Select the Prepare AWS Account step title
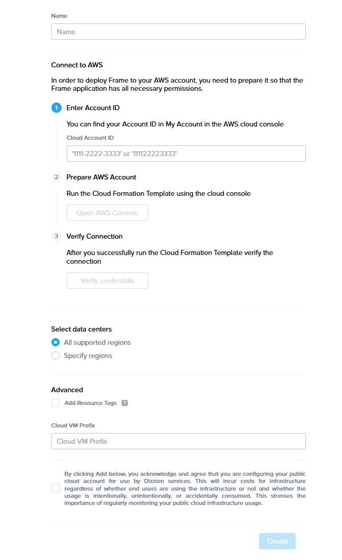 click(101, 177)
